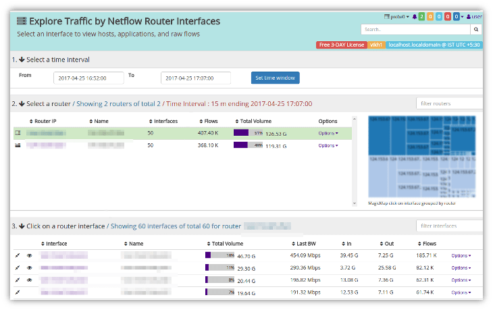Click the orange alert badge showing 0
Screen dimensions: 493x310
[430, 17]
